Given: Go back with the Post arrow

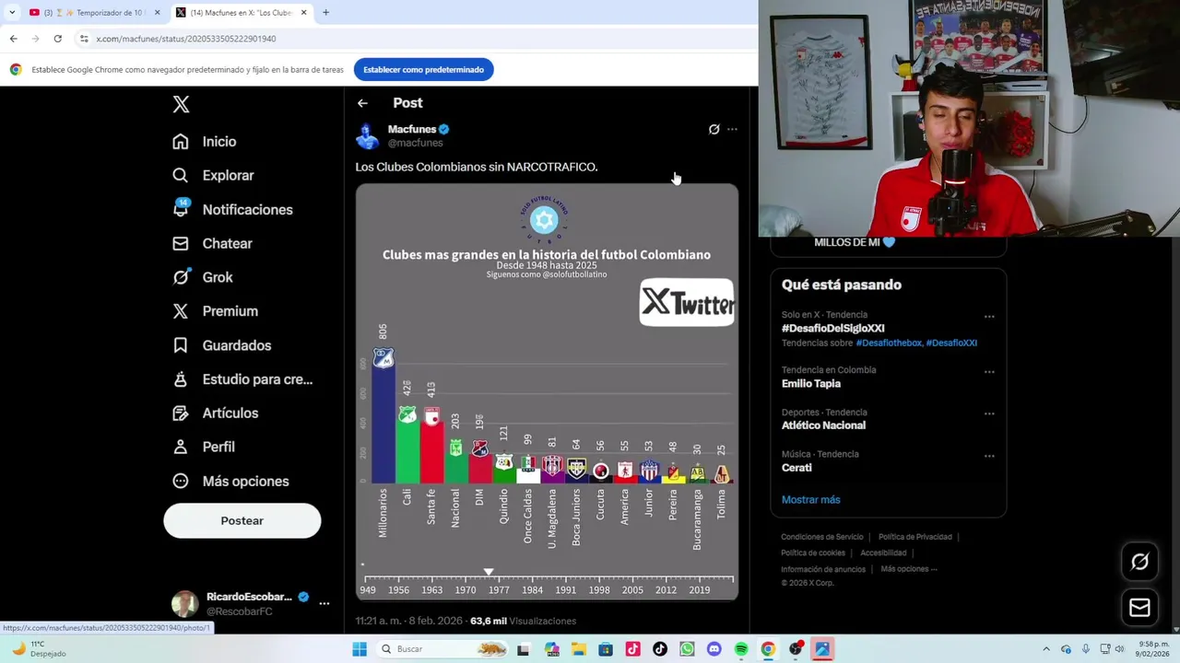Looking at the screenshot, I should coord(362,103).
